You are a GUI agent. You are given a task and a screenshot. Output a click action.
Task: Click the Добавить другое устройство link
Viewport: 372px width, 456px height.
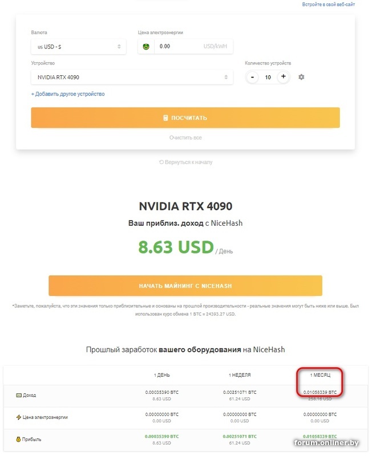click(x=68, y=94)
